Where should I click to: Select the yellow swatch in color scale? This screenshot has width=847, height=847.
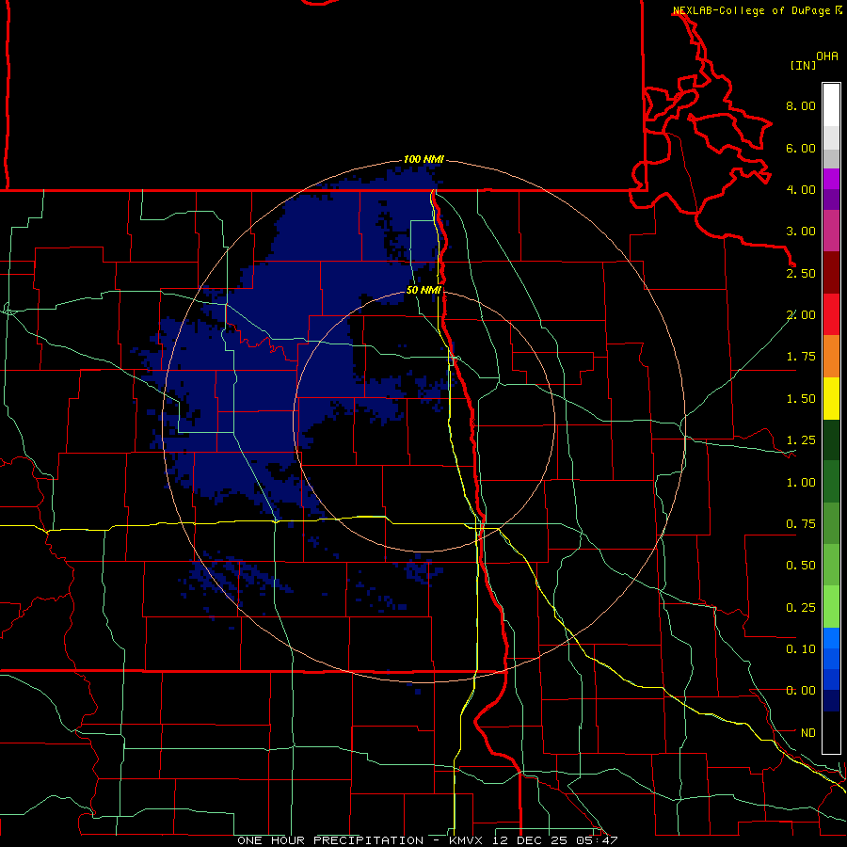(831, 399)
